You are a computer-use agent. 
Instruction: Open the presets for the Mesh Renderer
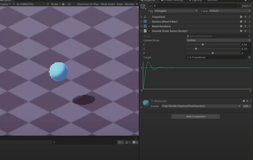(245, 26)
